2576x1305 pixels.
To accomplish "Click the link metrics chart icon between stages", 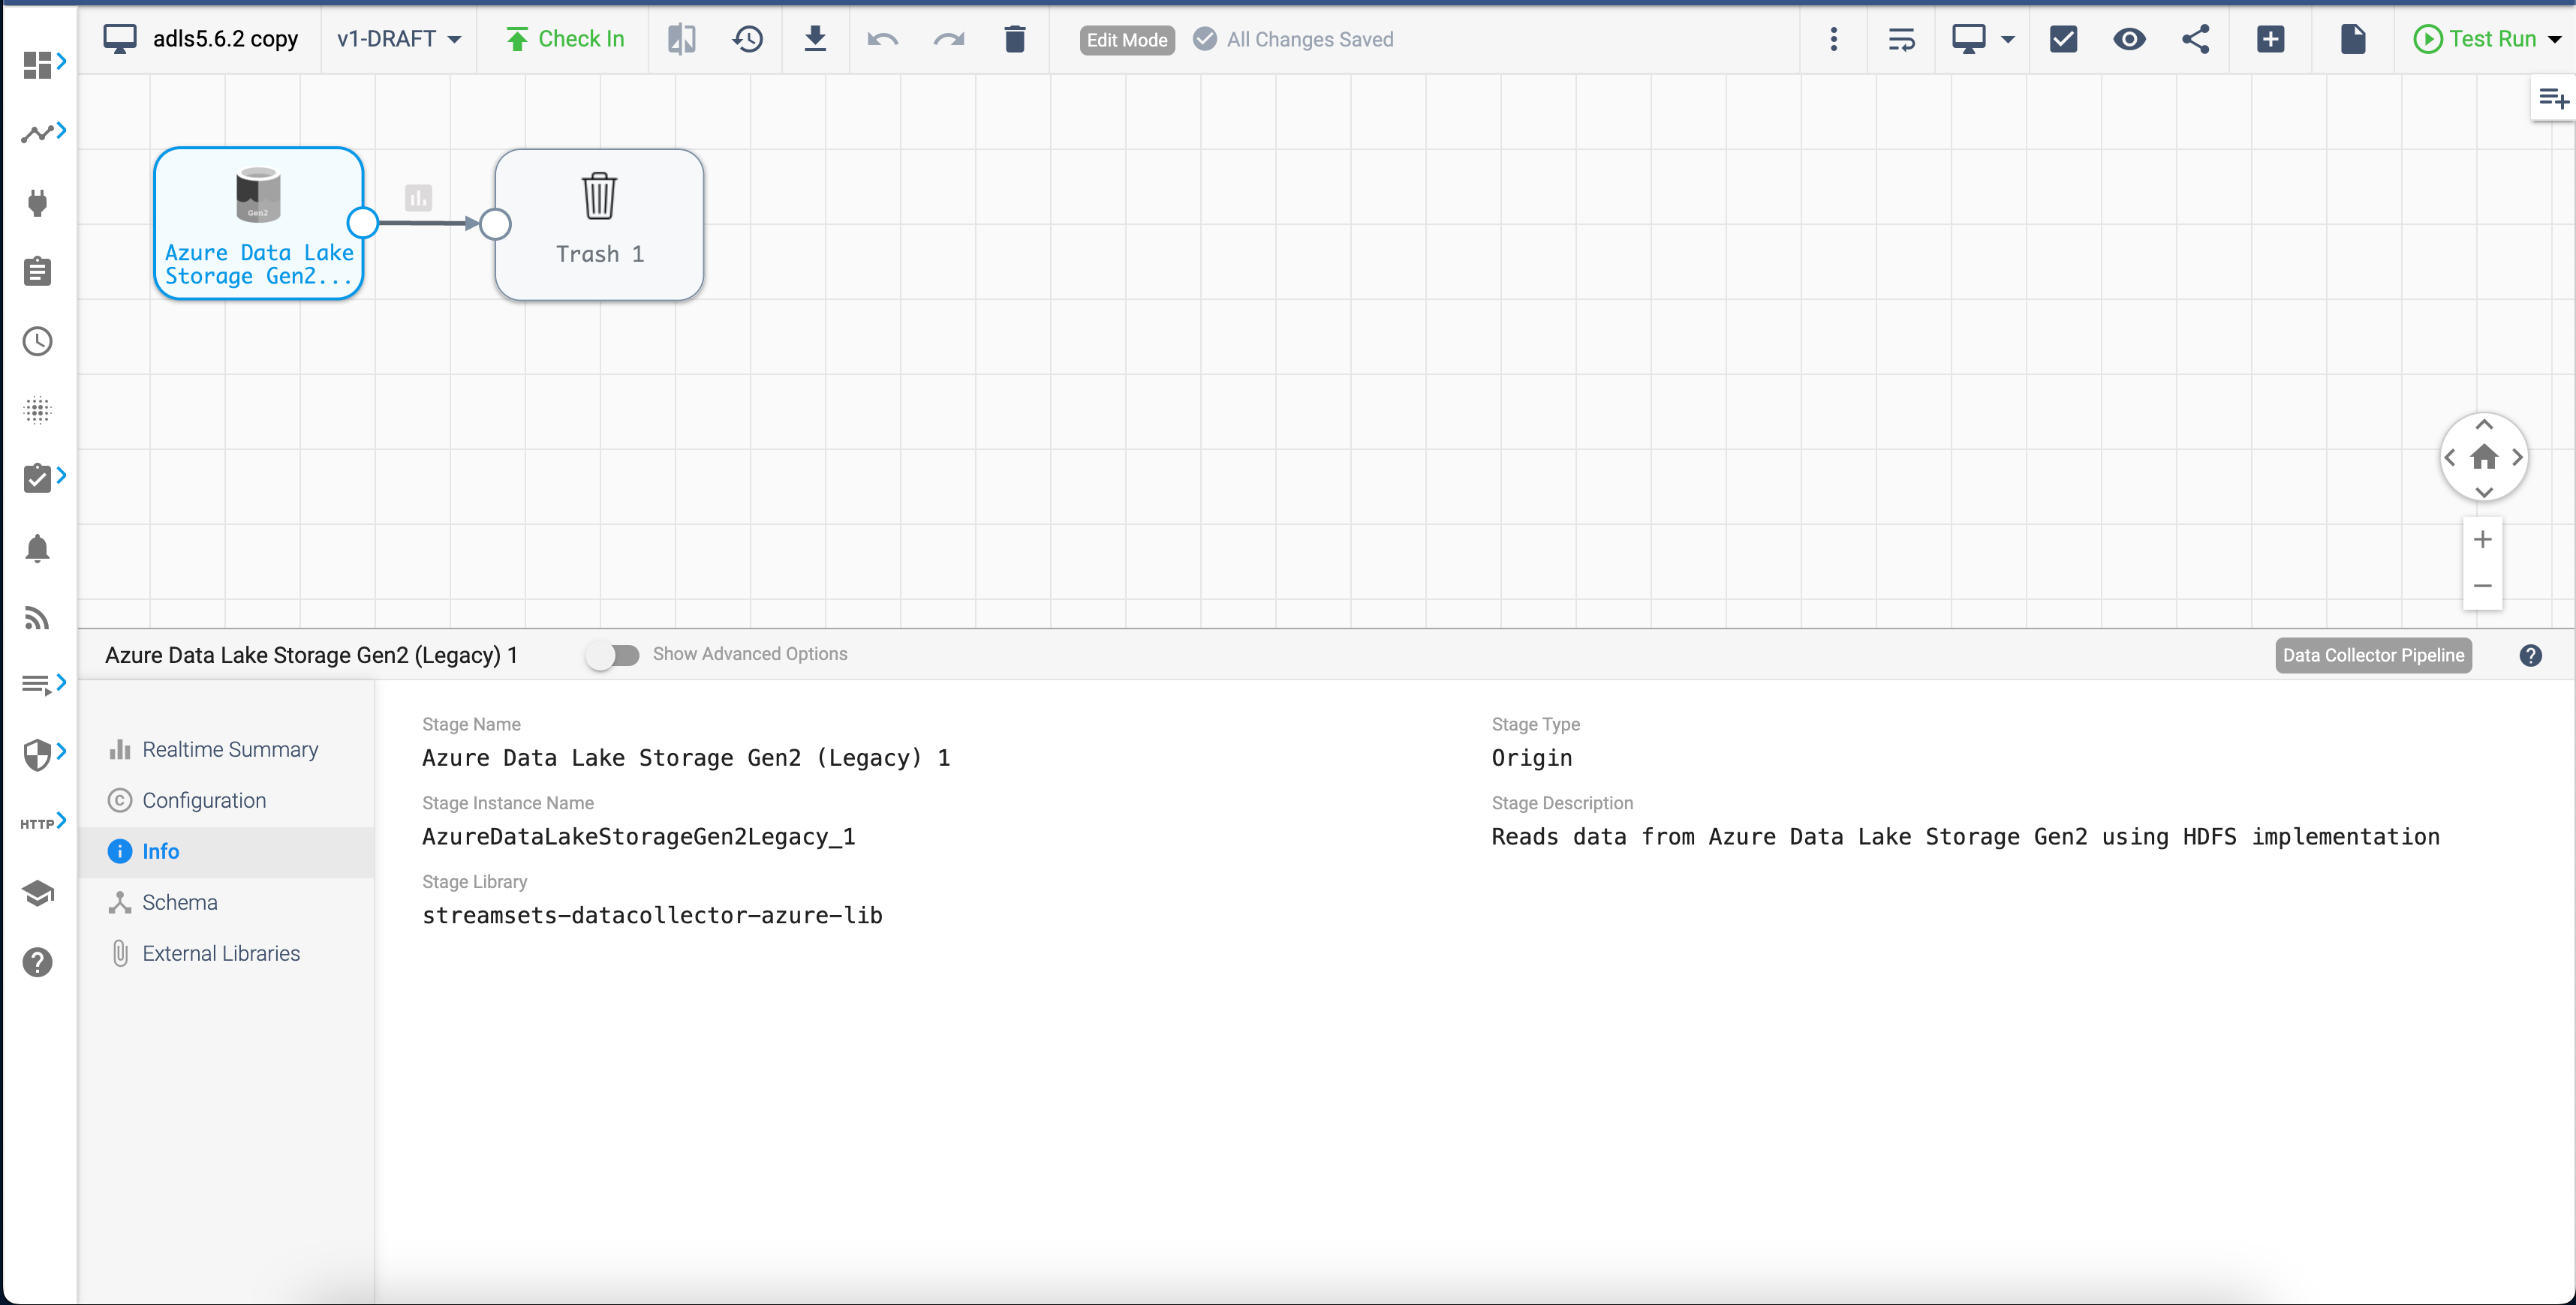I will coord(419,198).
